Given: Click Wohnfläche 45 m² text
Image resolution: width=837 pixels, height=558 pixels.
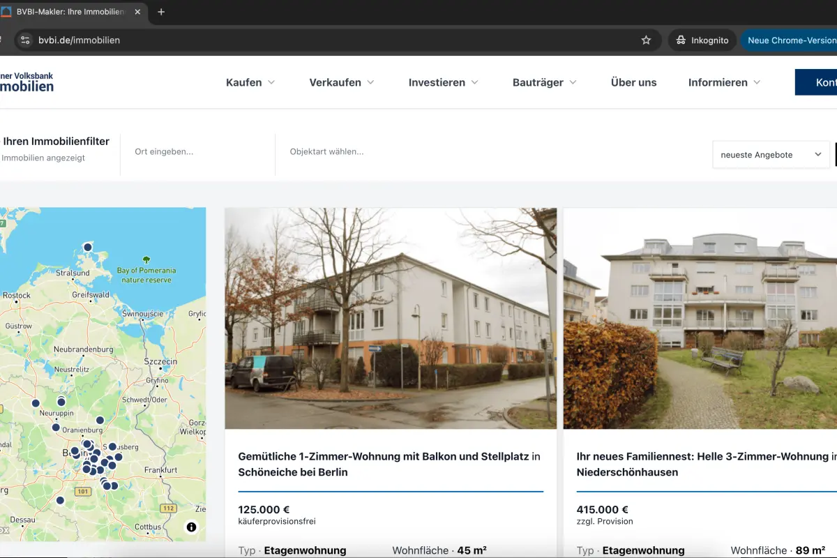Looking at the screenshot, I should [x=439, y=550].
